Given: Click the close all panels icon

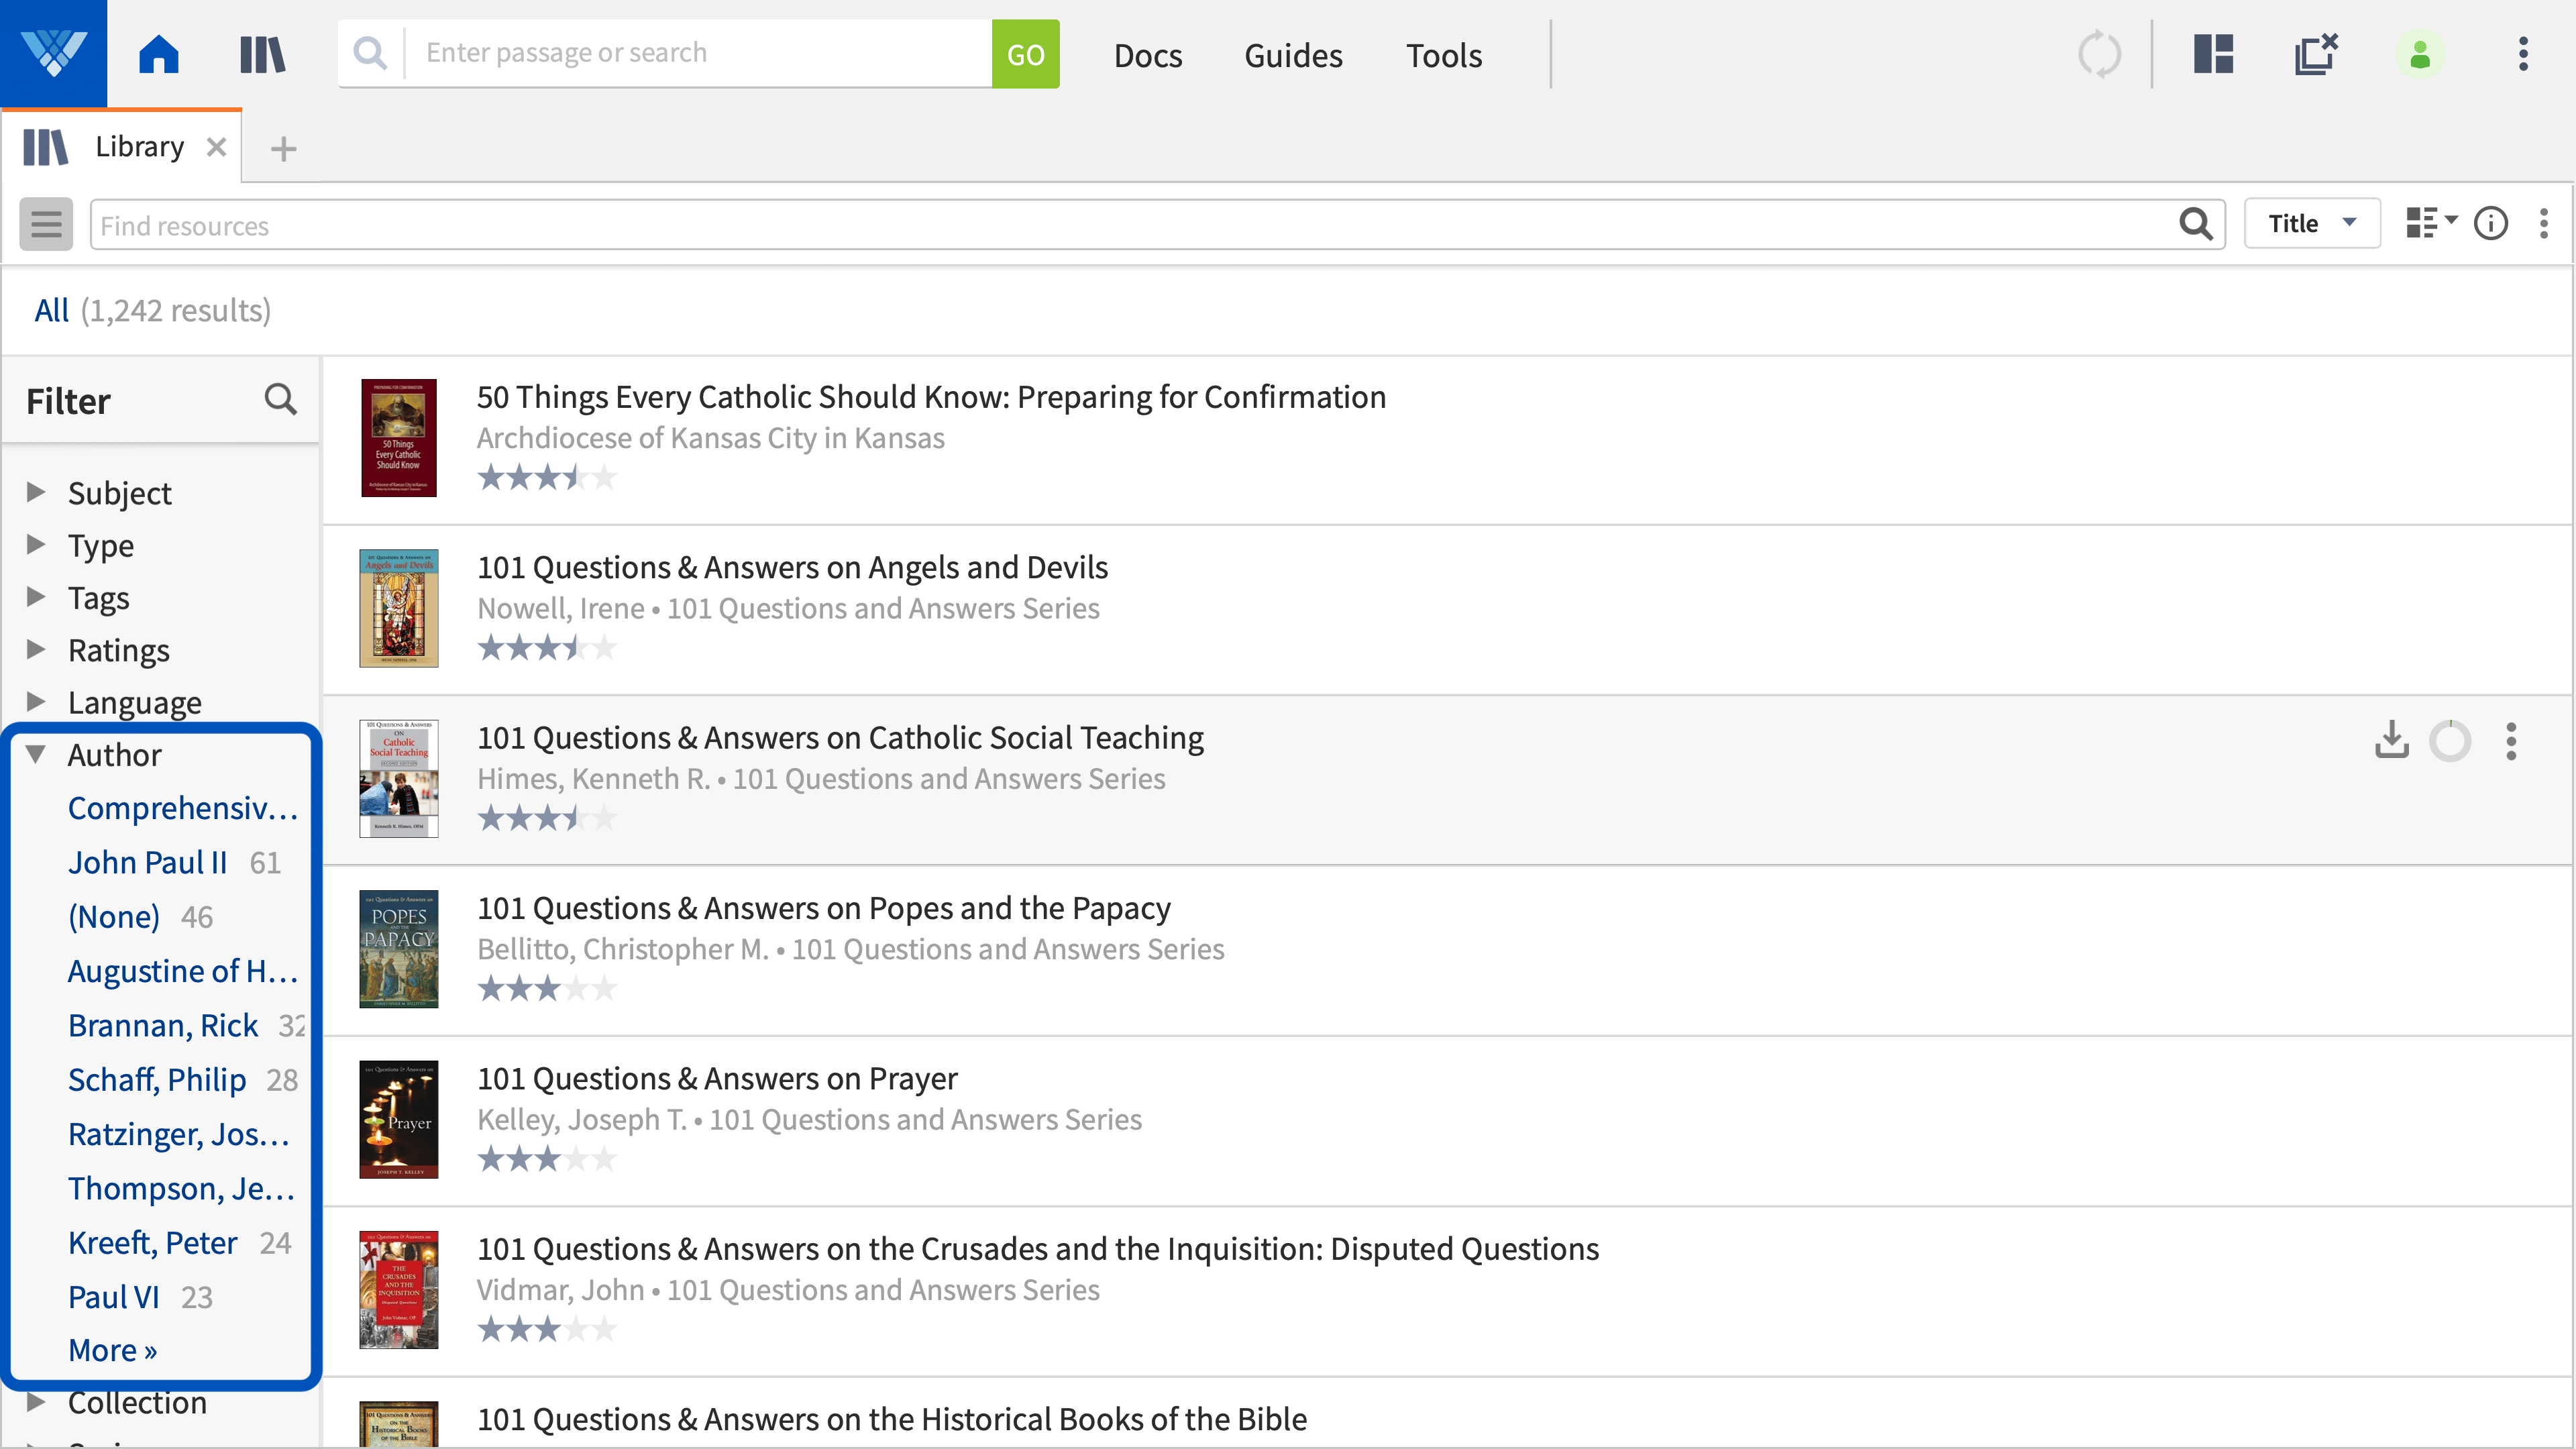Looking at the screenshot, I should [2316, 54].
